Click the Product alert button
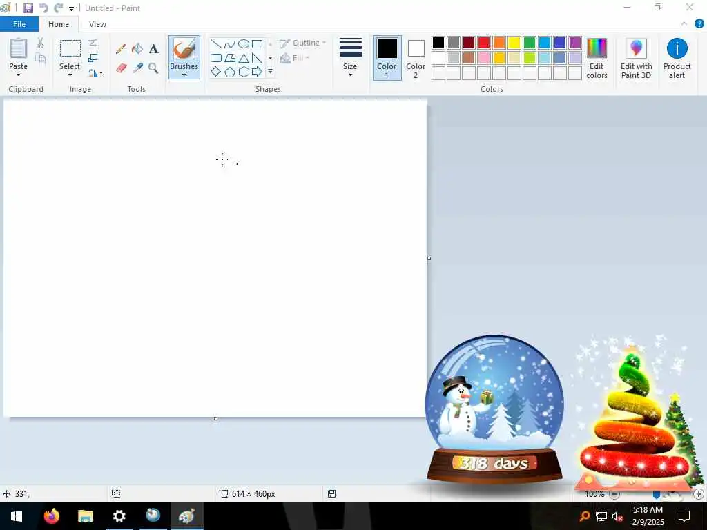Screen dimensions: 707x530 (x=677, y=59)
